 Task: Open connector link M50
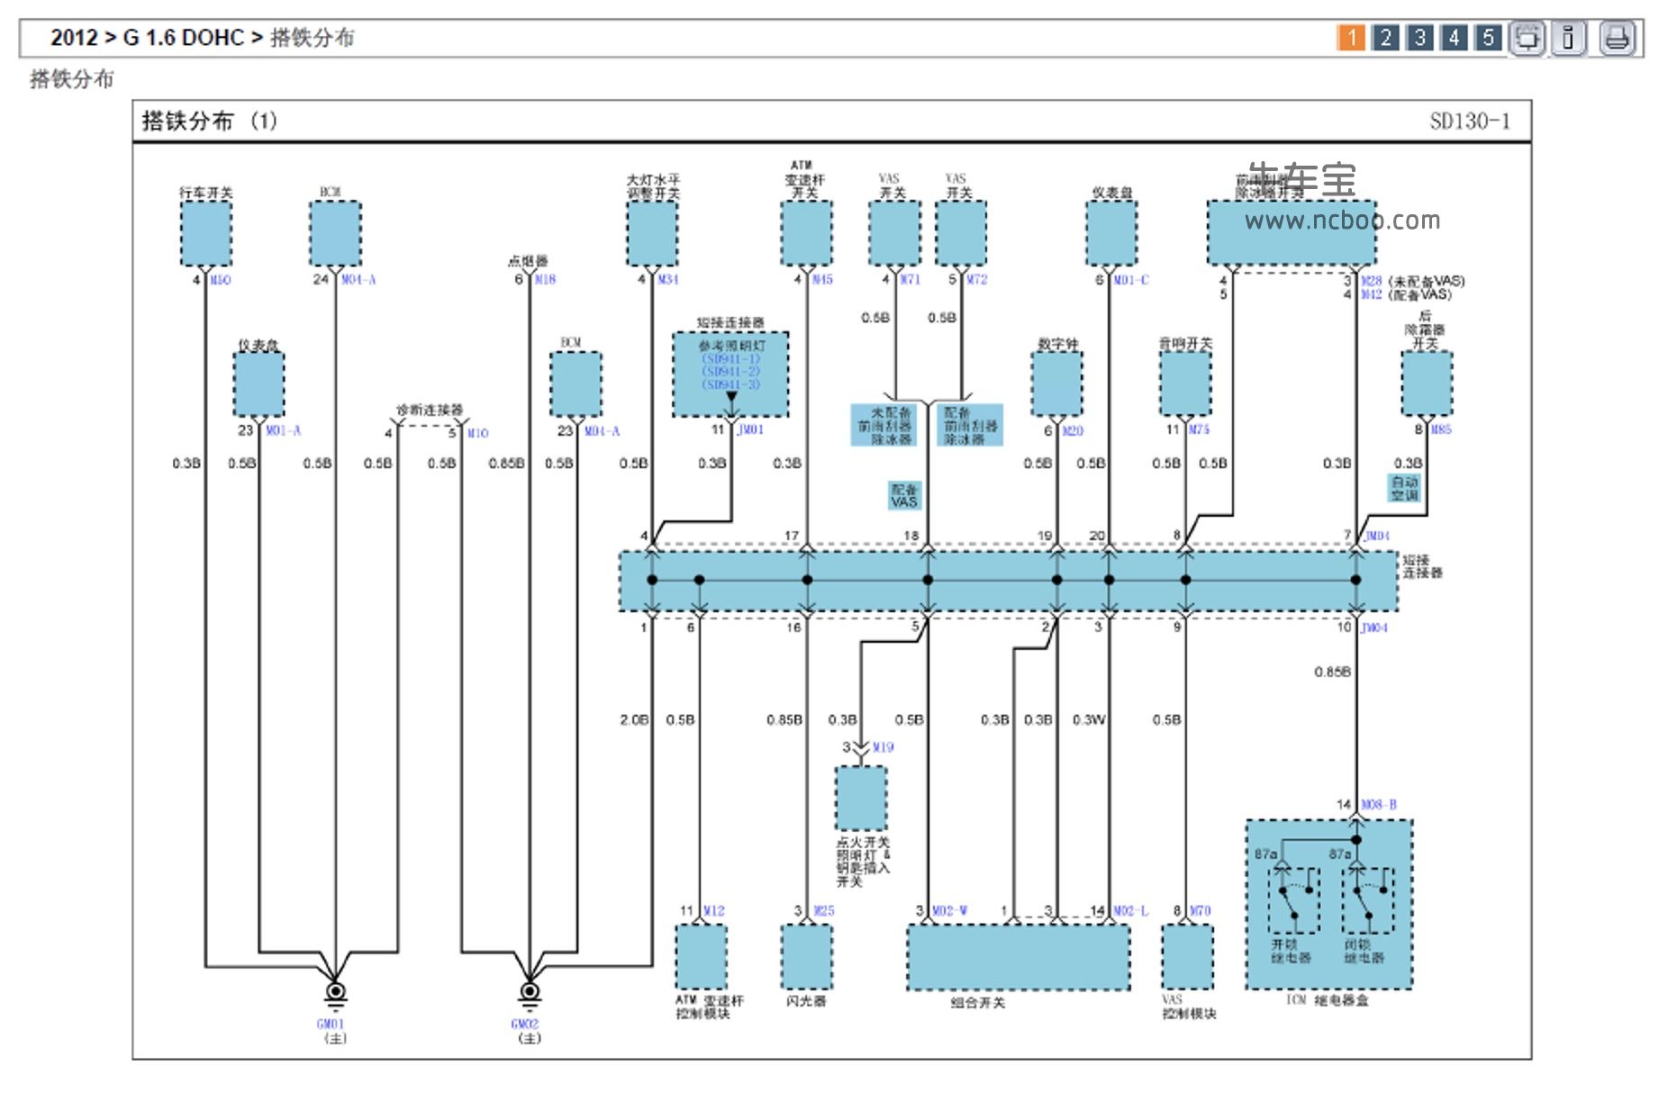coord(221,280)
